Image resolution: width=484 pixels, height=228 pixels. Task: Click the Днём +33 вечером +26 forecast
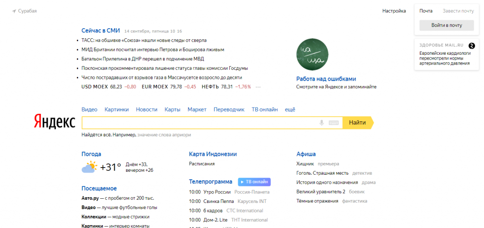[x=139, y=167]
